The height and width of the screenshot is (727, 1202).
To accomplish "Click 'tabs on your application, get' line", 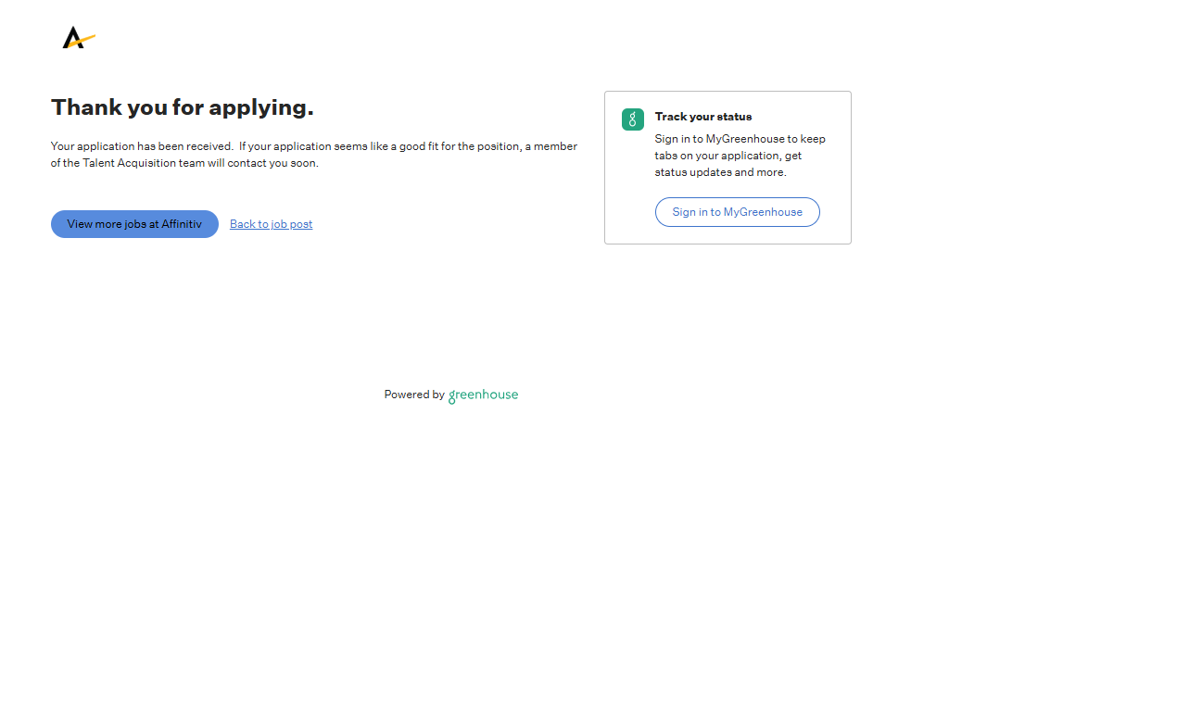I will click(728, 156).
